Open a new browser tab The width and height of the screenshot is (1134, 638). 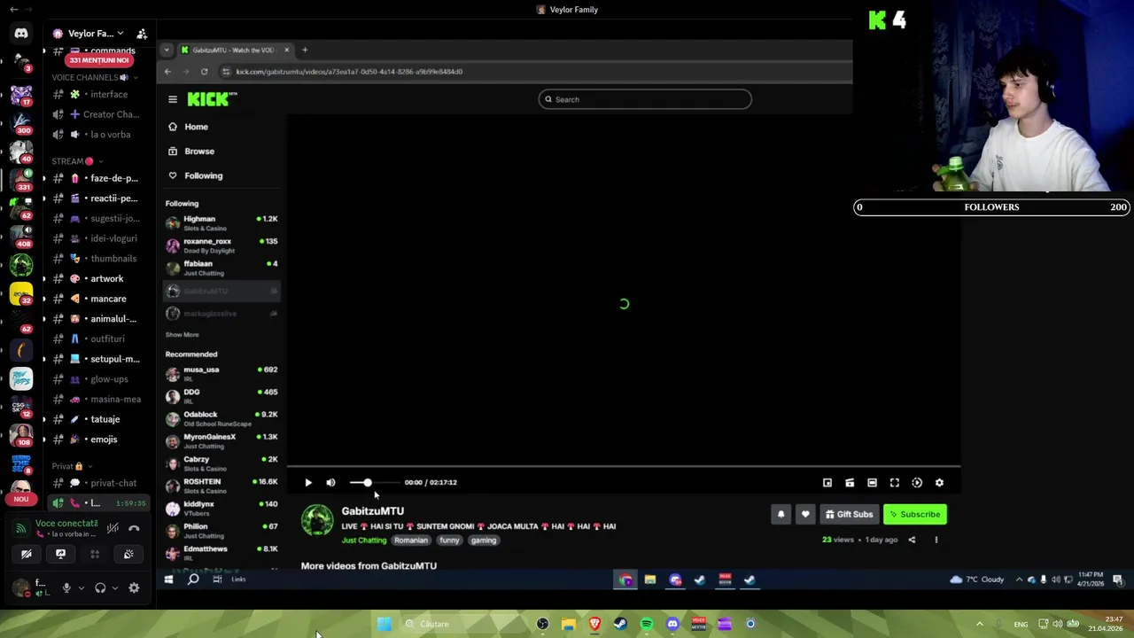305,50
